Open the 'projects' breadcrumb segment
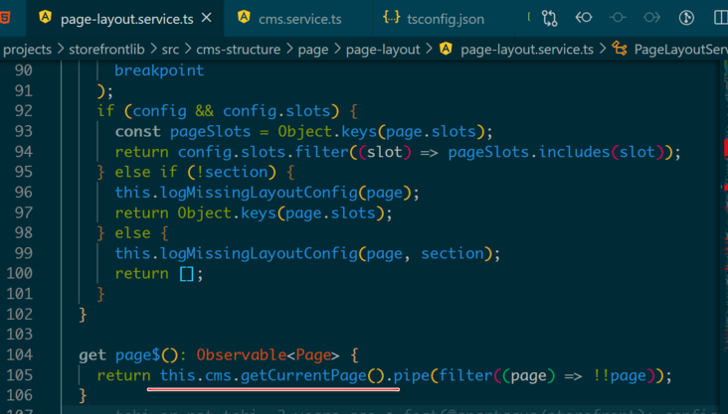 click(27, 49)
